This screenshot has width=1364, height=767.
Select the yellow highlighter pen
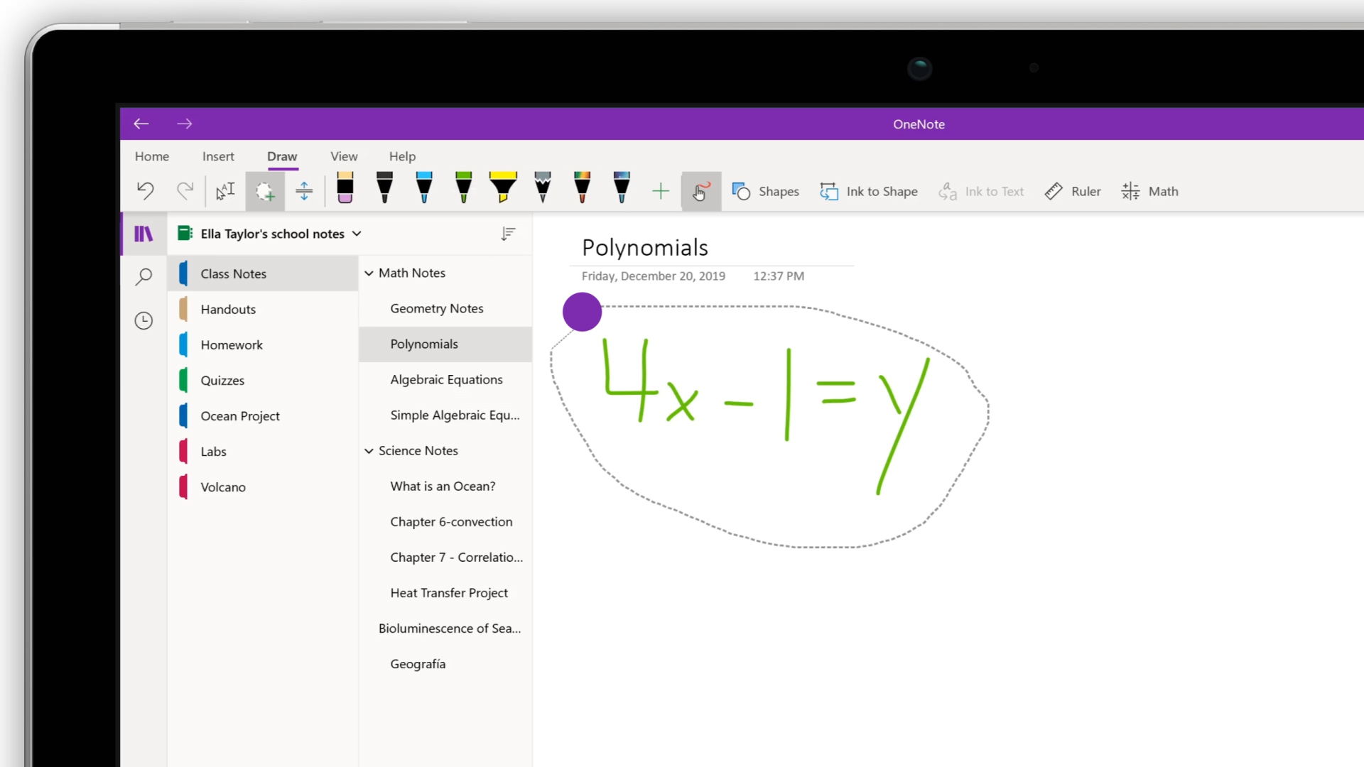[502, 190]
